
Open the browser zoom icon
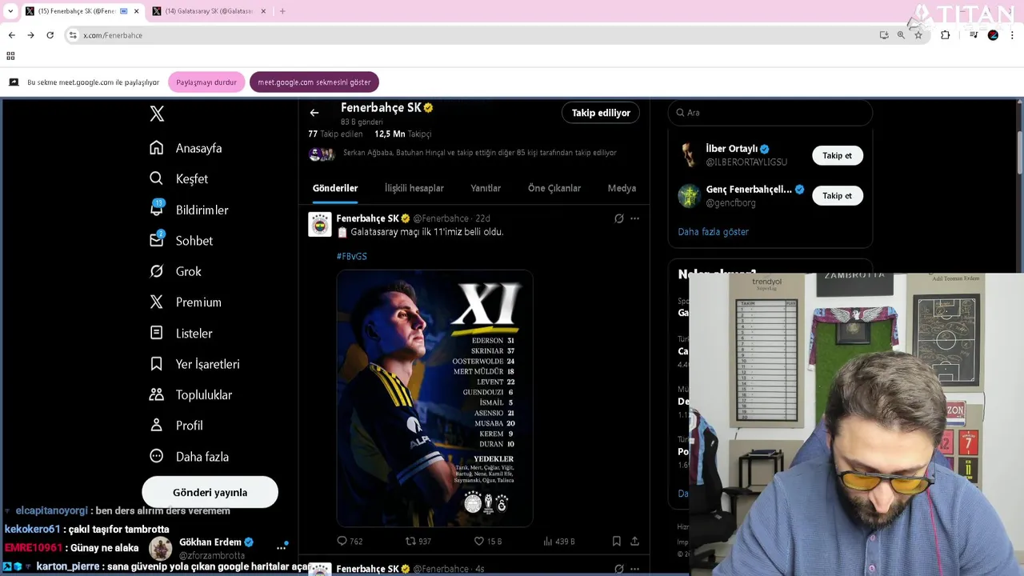tap(901, 35)
